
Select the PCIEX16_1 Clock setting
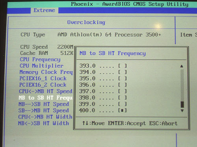click(x=43, y=78)
